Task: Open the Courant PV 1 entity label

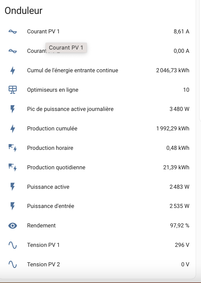Action: tap(43, 32)
